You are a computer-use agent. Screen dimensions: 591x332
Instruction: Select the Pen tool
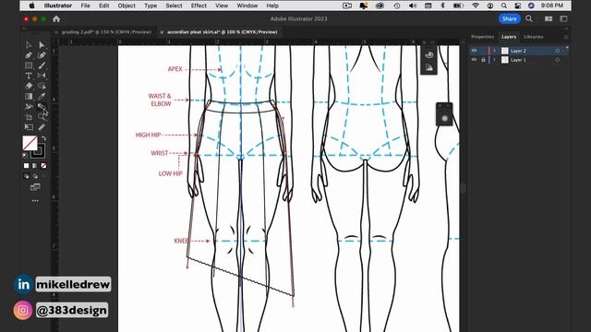[29, 55]
